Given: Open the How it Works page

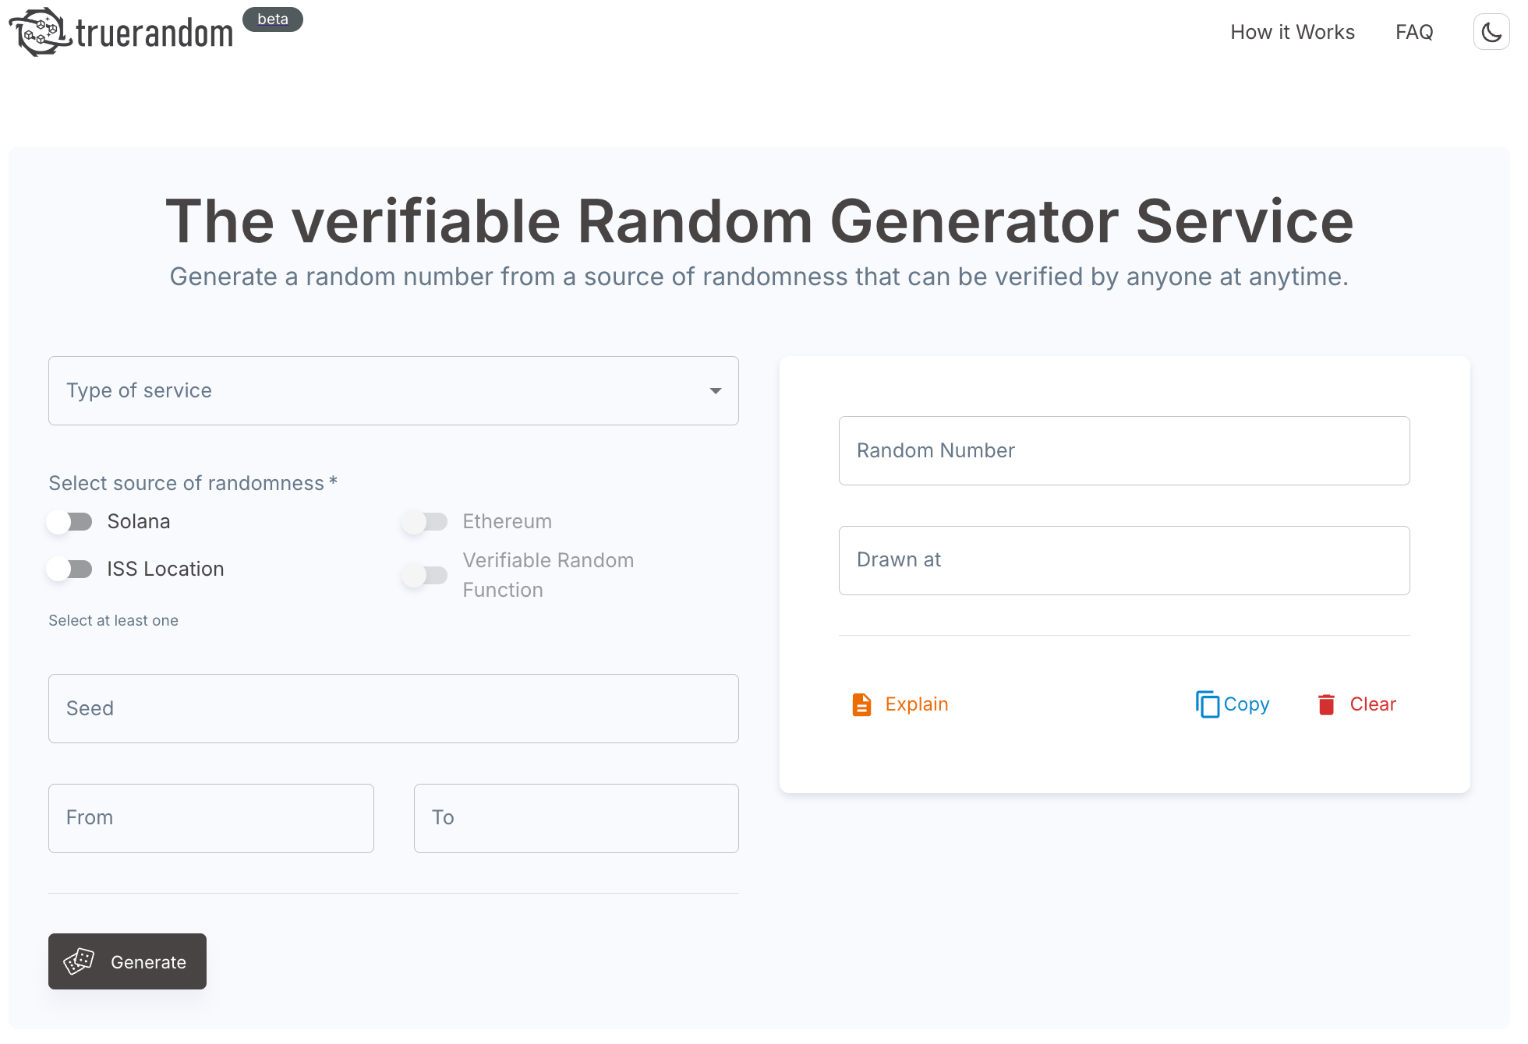Looking at the screenshot, I should 1292,32.
